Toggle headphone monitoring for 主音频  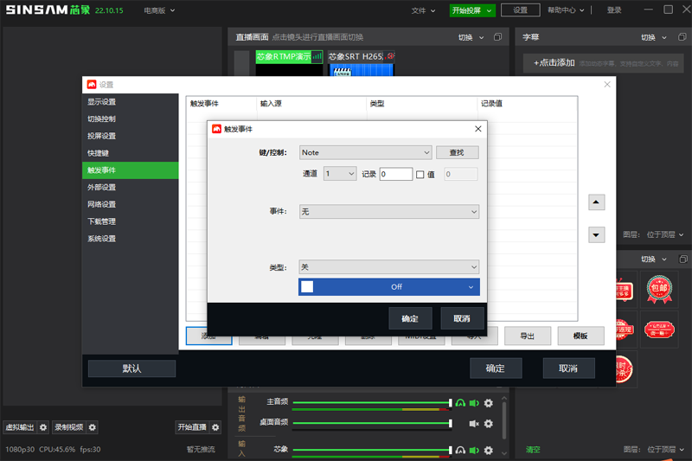(x=460, y=403)
